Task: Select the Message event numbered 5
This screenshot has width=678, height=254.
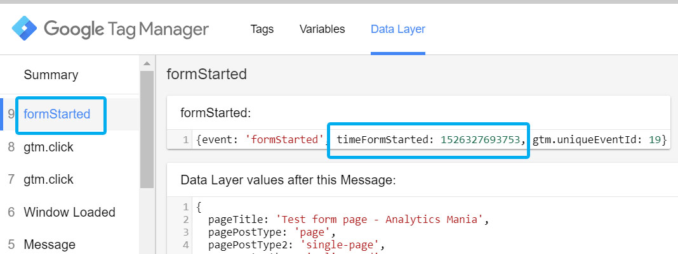Action: 50,244
